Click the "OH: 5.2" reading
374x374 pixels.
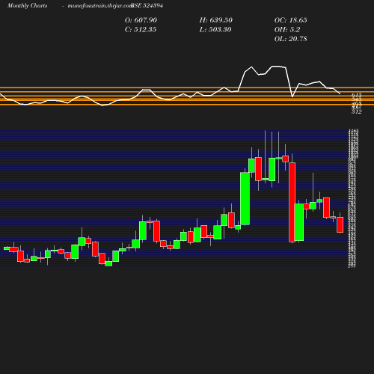tap(287, 30)
